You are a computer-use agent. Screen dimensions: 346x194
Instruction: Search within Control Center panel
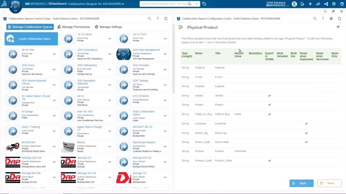[x=149, y=19]
